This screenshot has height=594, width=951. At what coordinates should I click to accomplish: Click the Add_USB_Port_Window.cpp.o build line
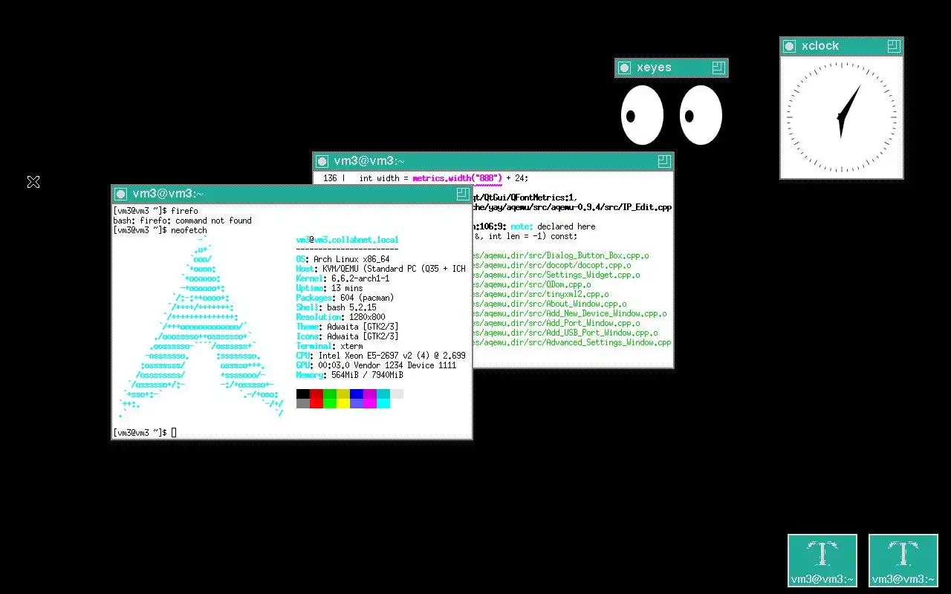566,333
